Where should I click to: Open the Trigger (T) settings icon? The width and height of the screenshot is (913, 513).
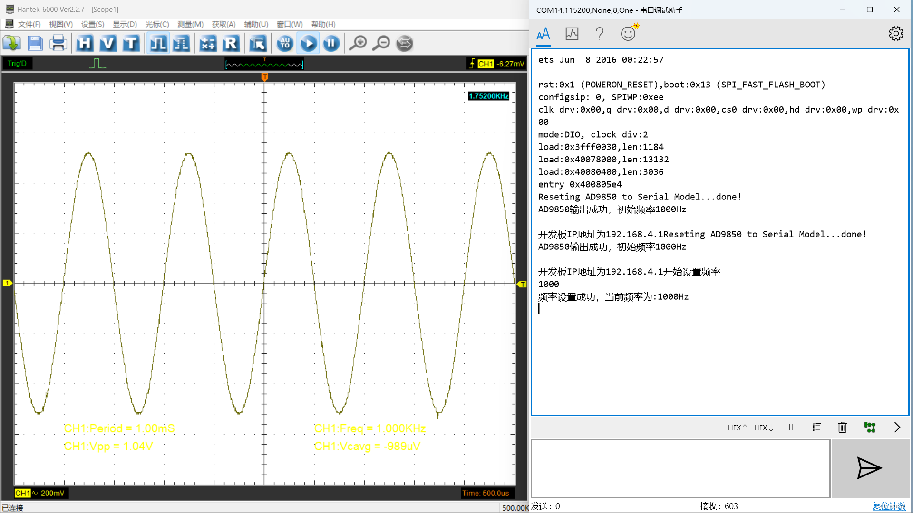[x=131, y=44]
